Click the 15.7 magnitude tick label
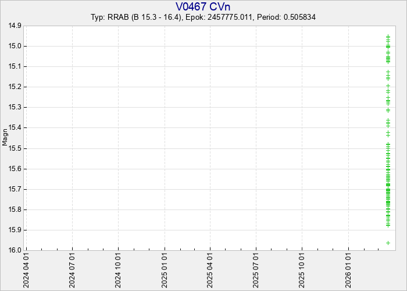 point(15,189)
